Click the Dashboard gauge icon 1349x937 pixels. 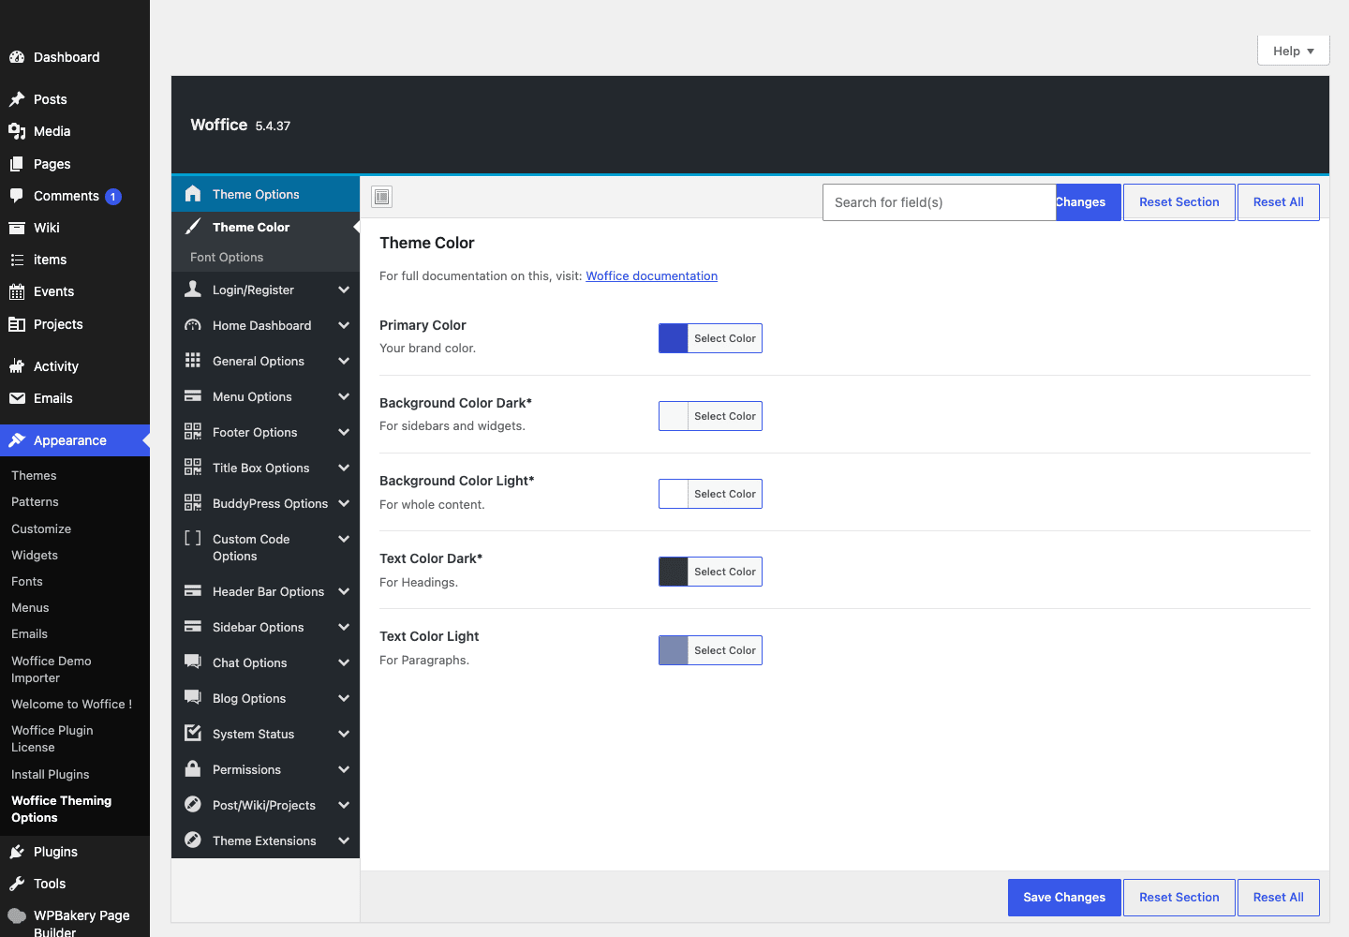tap(17, 57)
